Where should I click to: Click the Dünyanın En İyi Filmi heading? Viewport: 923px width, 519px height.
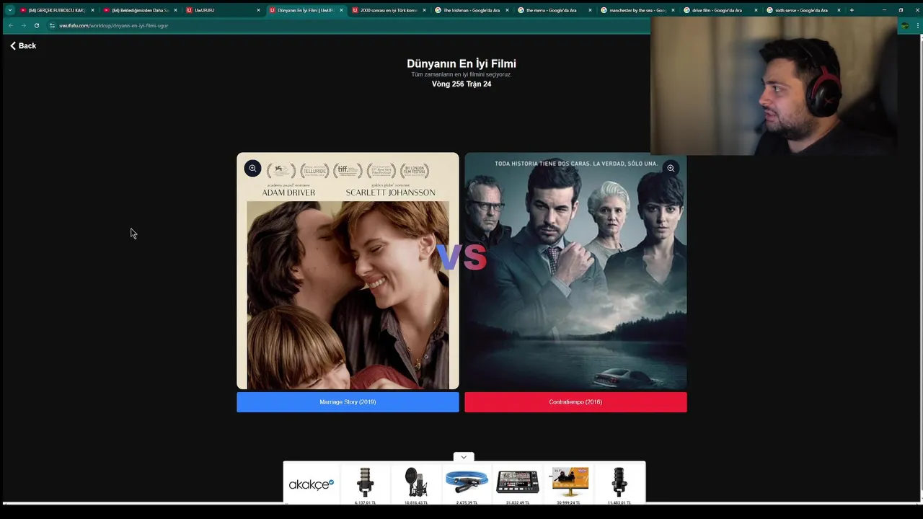click(x=461, y=63)
